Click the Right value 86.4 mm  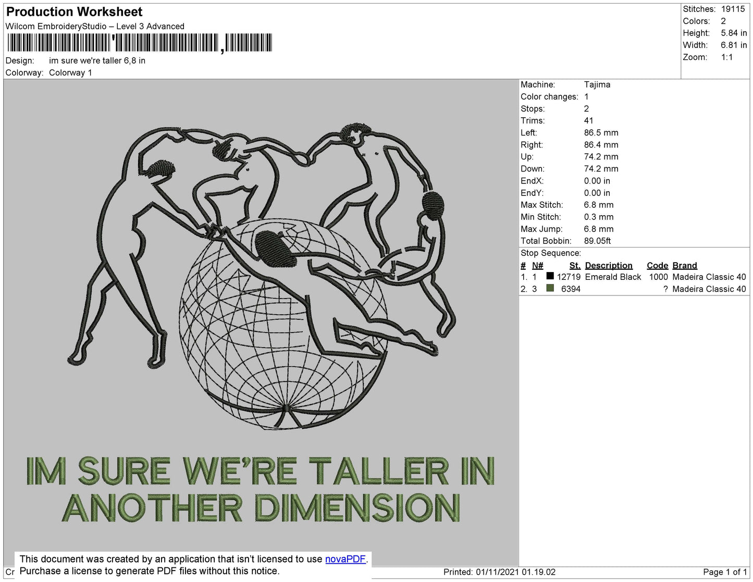[601, 144]
